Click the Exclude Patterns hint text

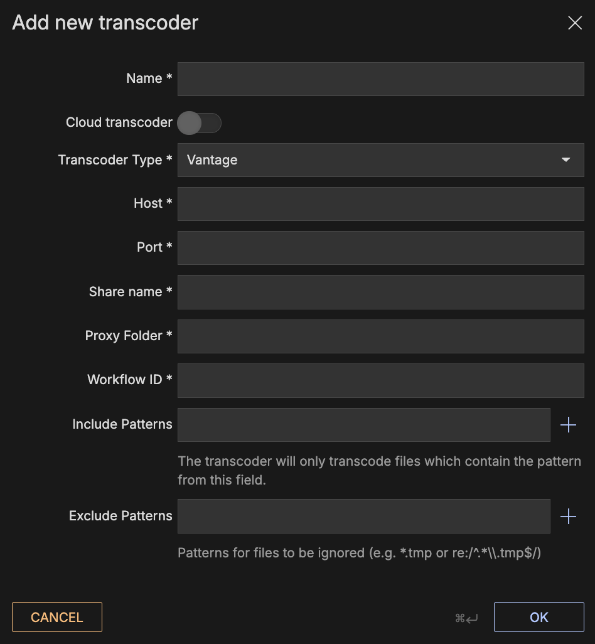[x=359, y=553]
